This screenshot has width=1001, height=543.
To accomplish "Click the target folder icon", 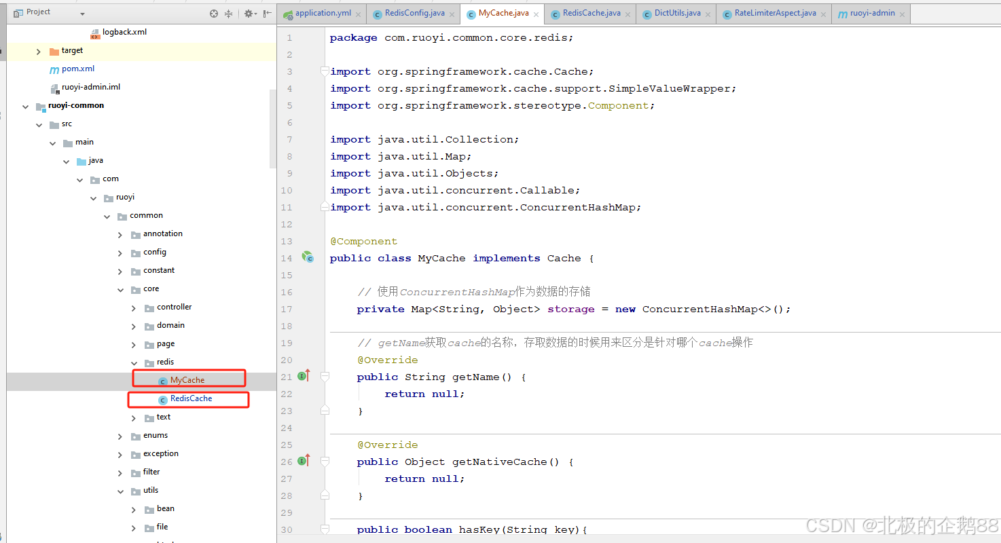I will [54, 51].
